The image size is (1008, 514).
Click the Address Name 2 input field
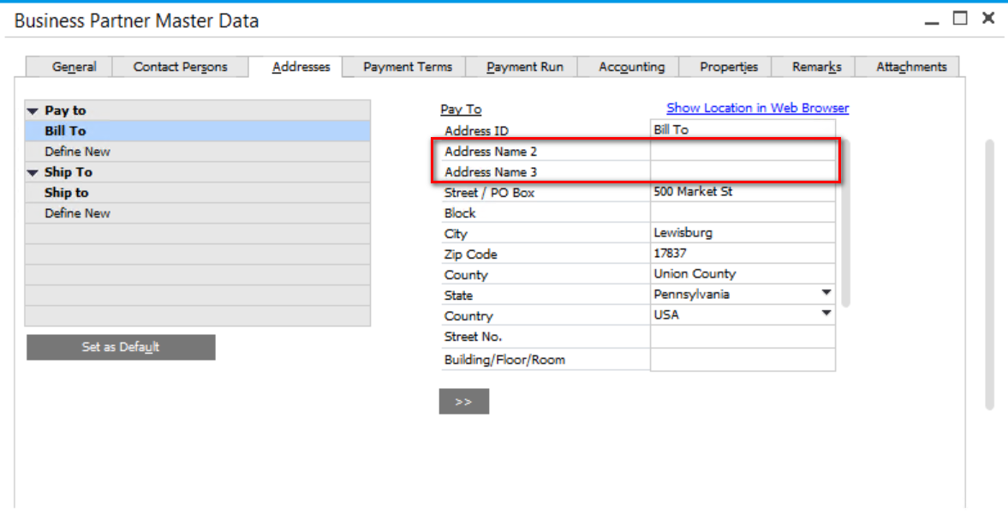tap(742, 152)
